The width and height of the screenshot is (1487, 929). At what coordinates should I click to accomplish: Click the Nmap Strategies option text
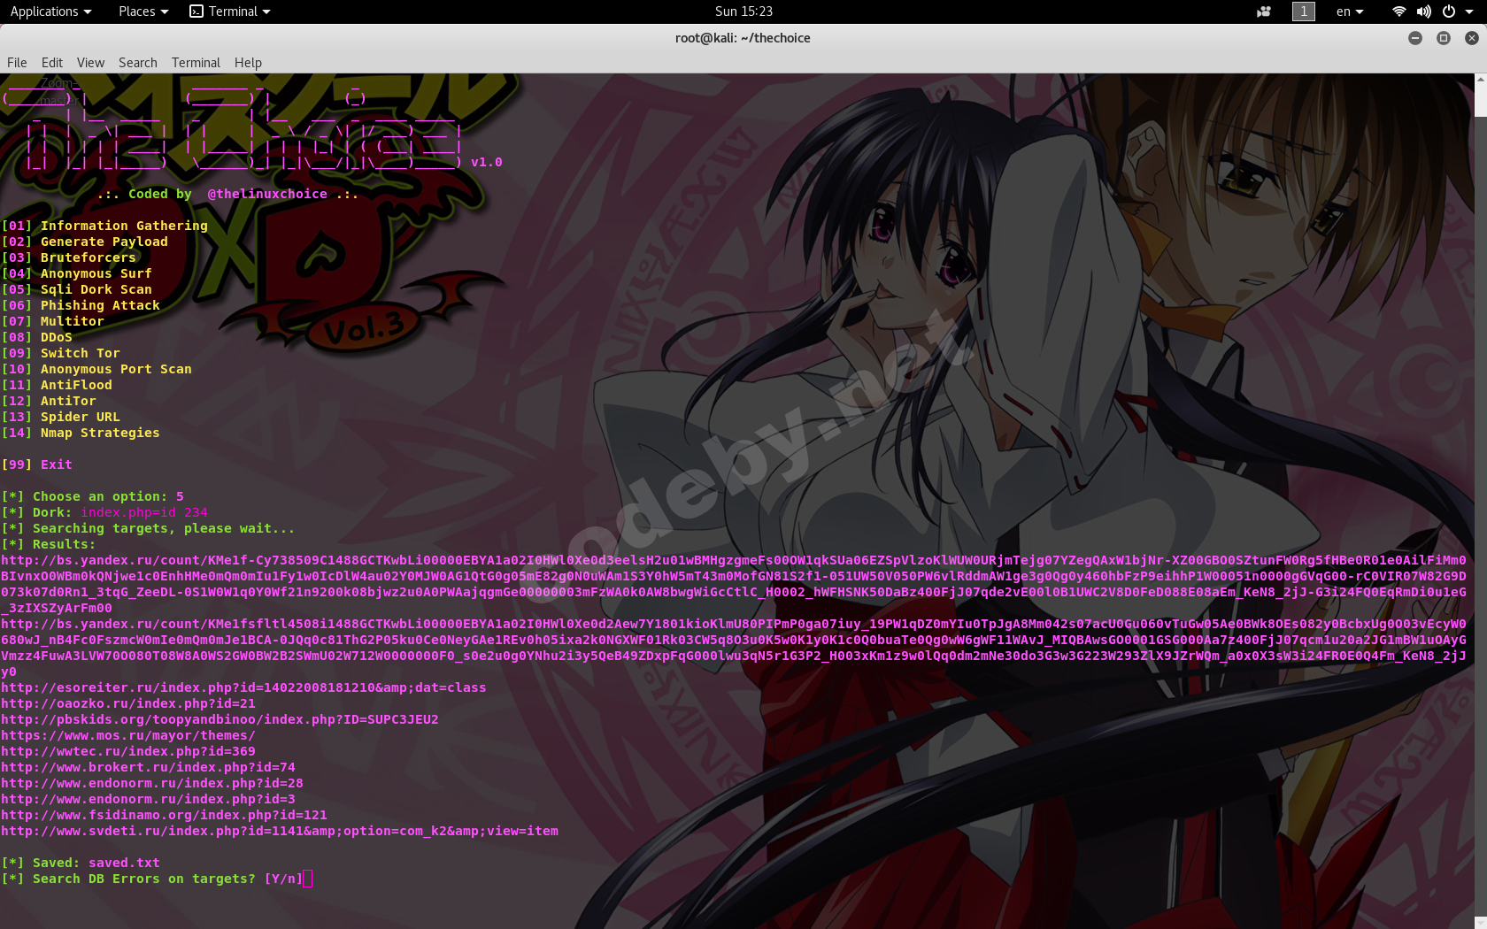pos(100,433)
